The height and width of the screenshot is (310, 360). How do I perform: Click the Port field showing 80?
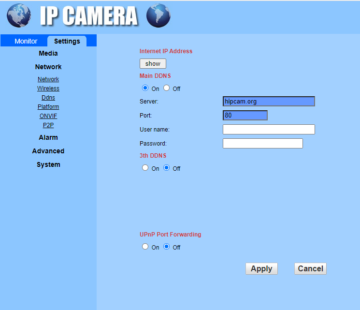click(x=245, y=116)
